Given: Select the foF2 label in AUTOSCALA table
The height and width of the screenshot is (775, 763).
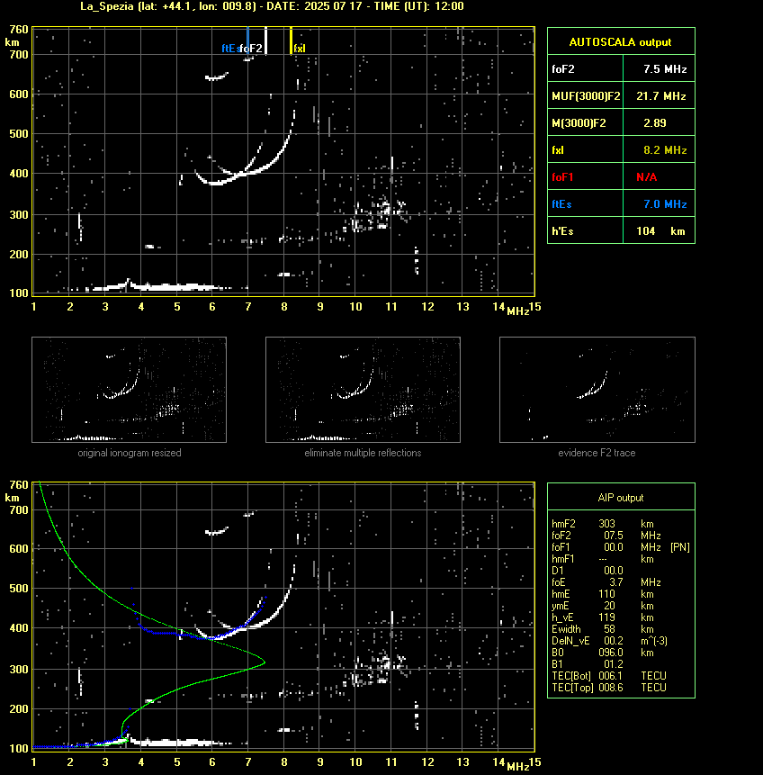Looking at the screenshot, I should pyautogui.click(x=563, y=69).
